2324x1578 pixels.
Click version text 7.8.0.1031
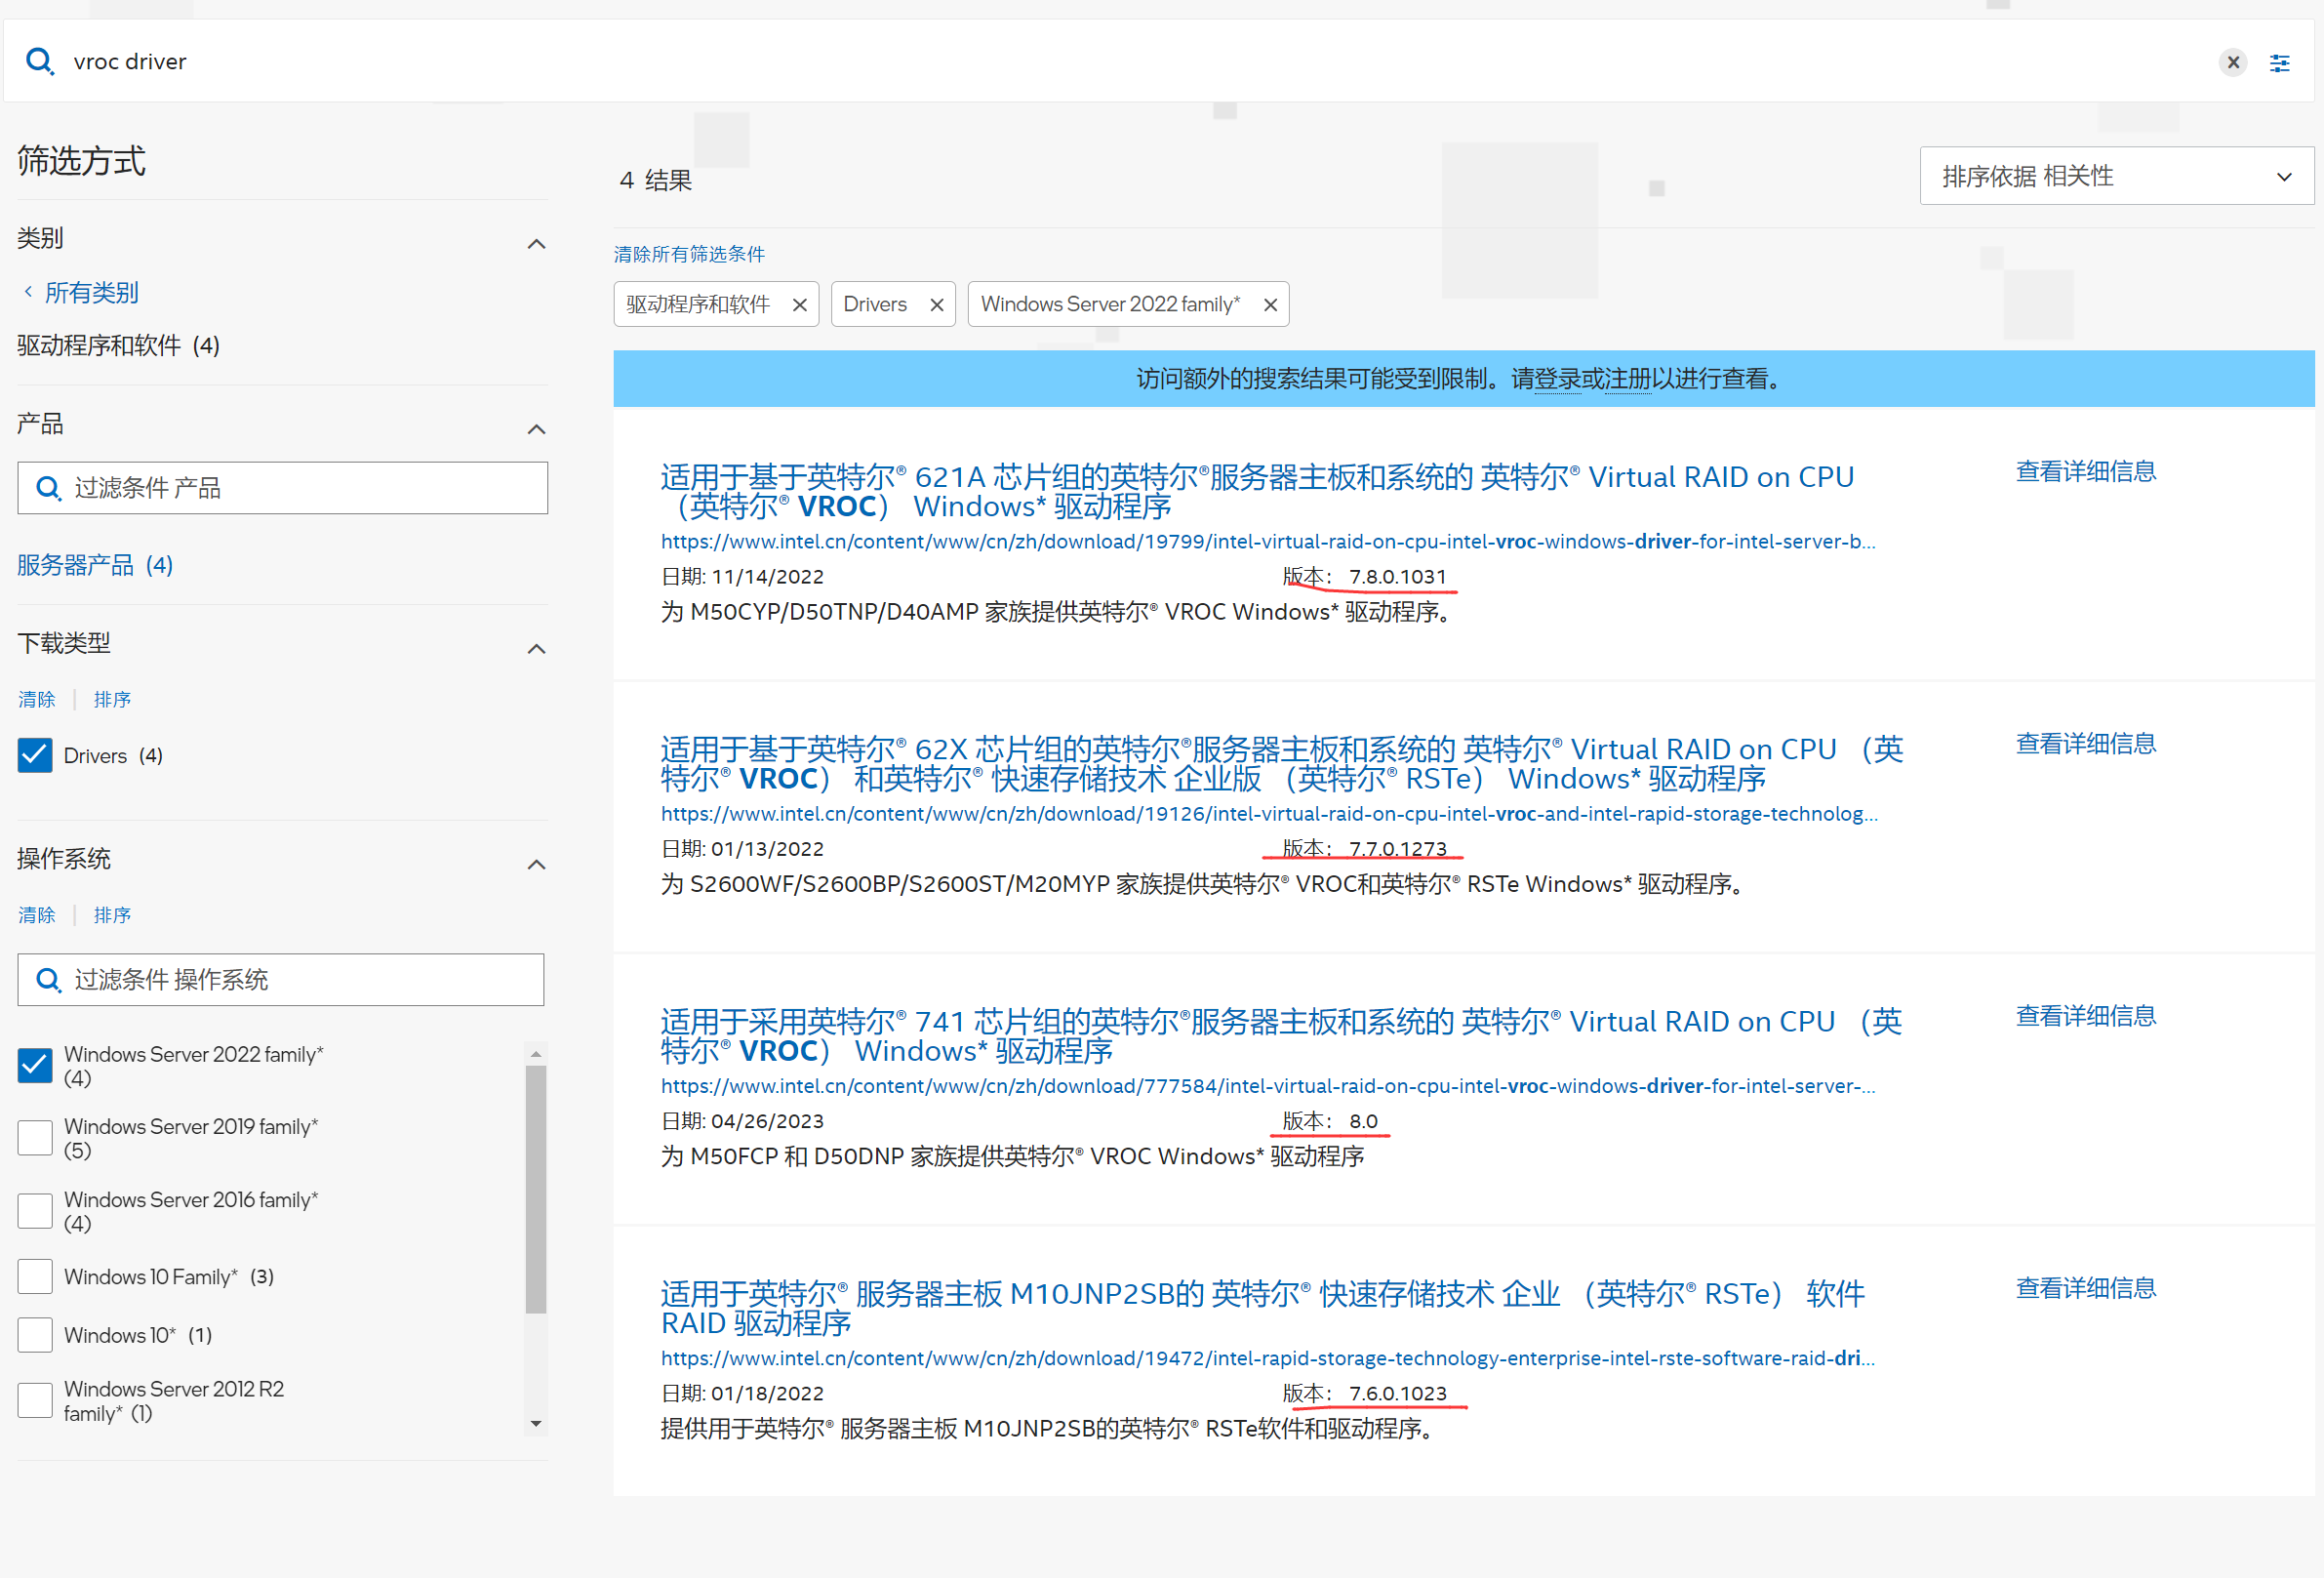pos(1397,577)
